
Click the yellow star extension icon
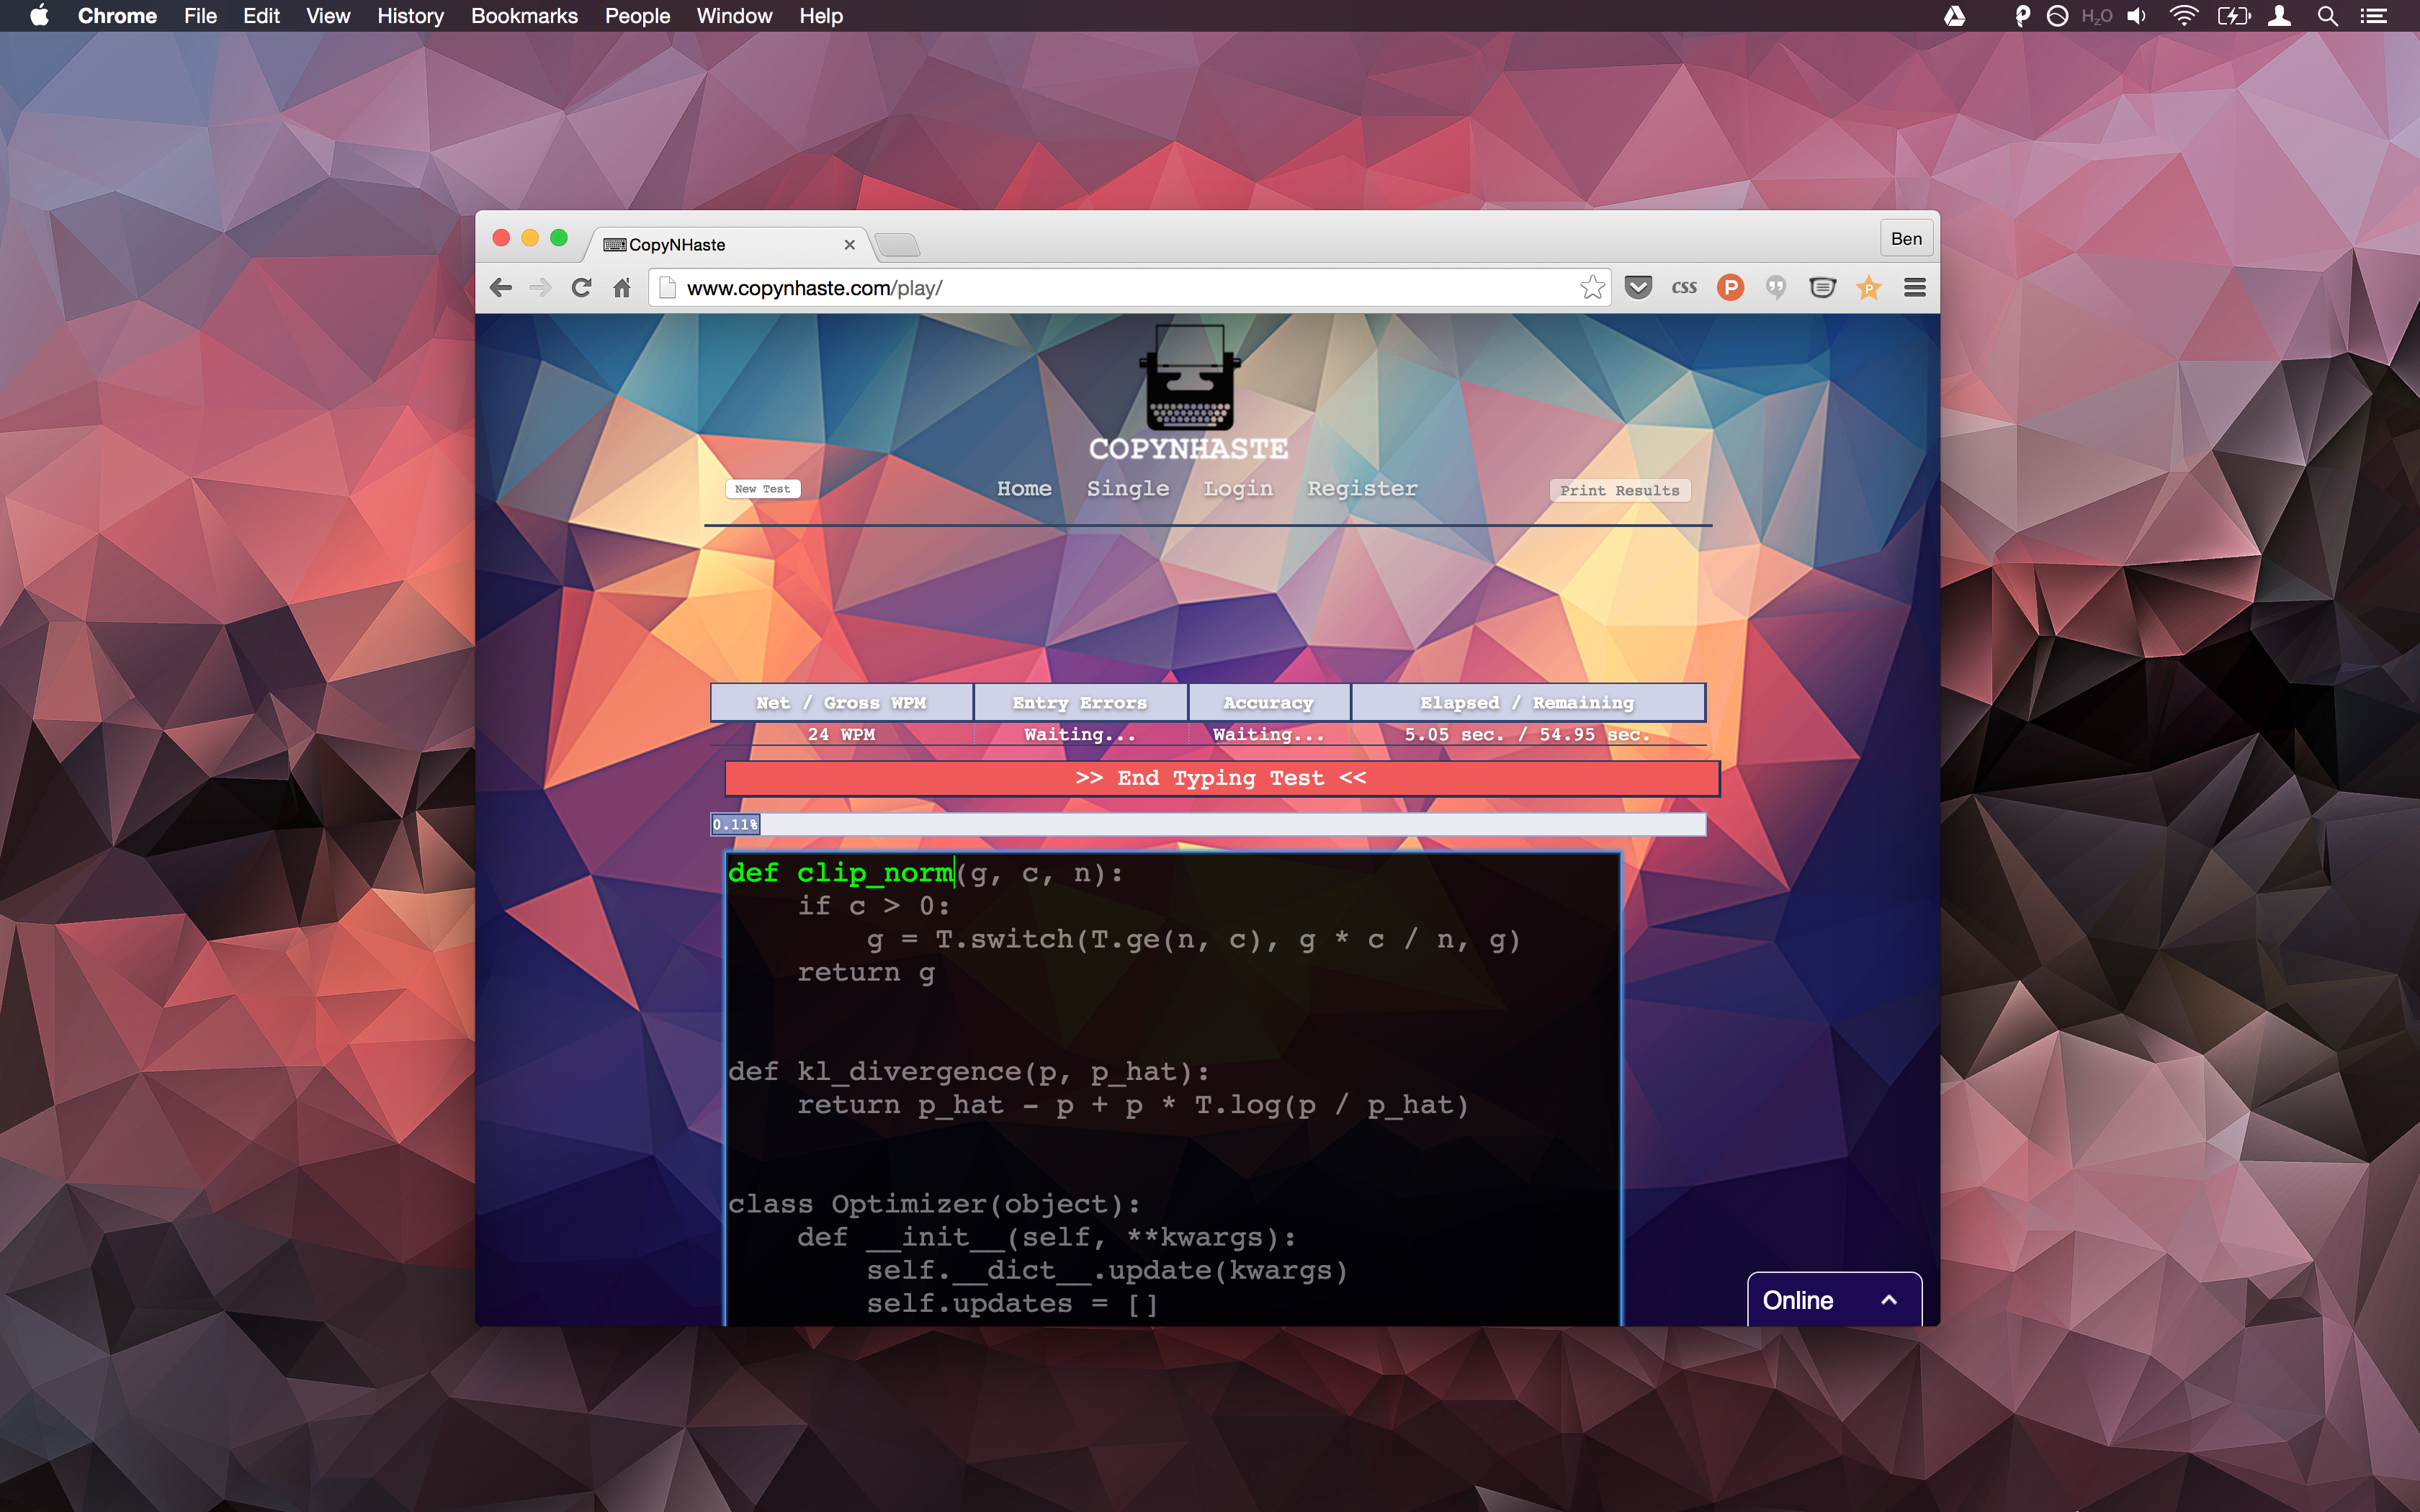point(1868,288)
